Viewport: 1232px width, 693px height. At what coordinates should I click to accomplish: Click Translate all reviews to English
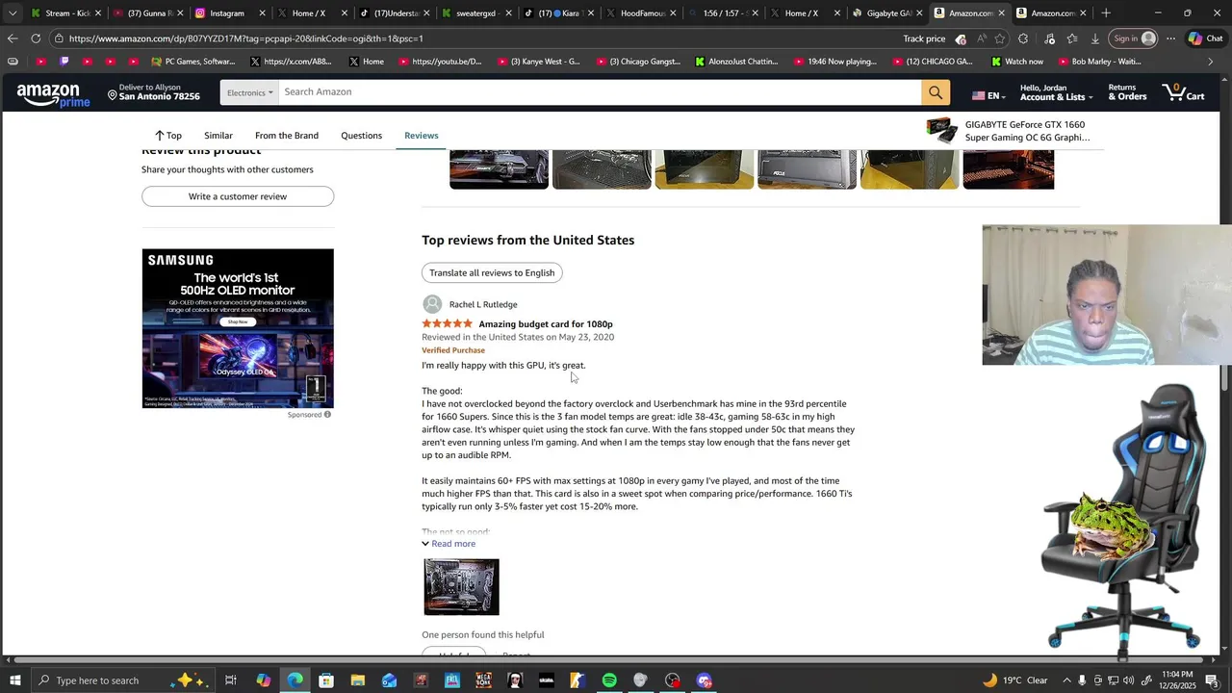(x=492, y=272)
